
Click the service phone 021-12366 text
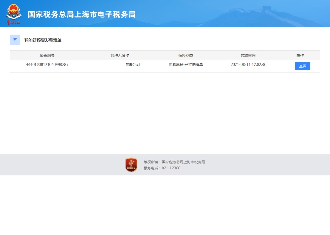coord(162,168)
